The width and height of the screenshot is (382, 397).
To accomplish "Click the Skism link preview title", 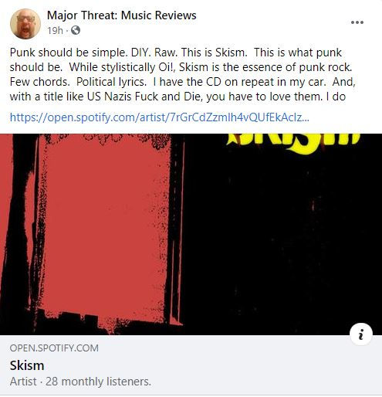I will [27, 365].
